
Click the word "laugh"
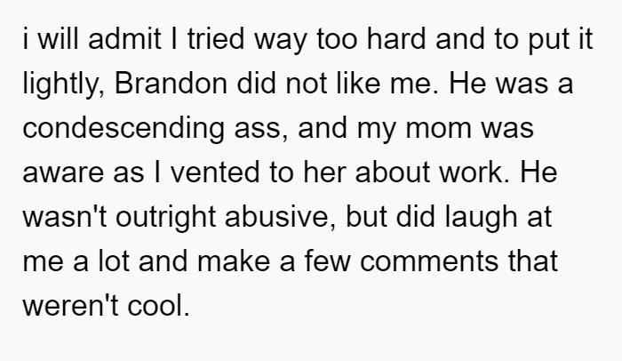click(x=481, y=218)
